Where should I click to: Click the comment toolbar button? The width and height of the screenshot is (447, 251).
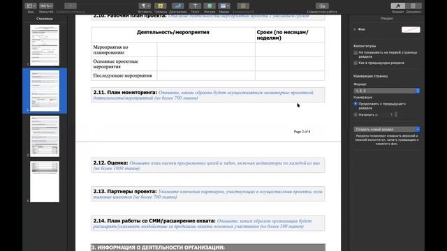coord(243,6)
